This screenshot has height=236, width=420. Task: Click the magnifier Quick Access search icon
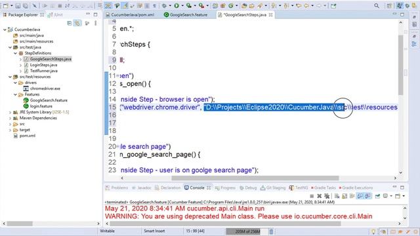377,6
